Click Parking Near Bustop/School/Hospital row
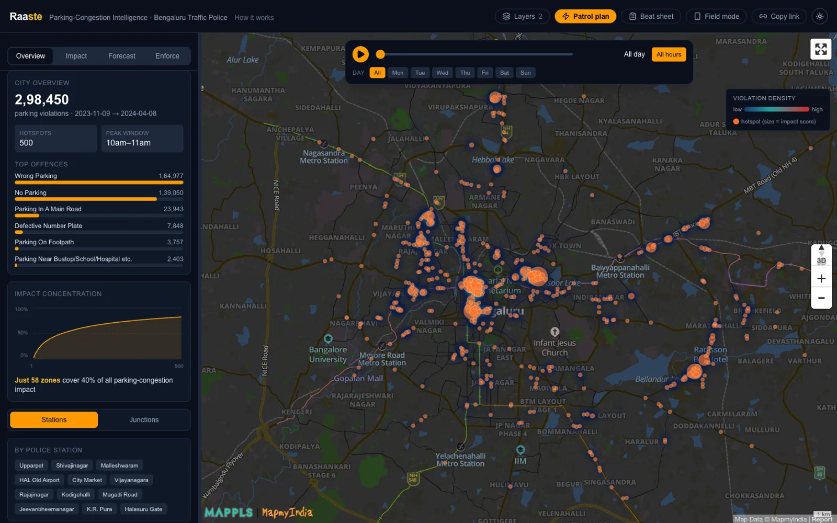Viewport: 837px width, 523px height. [99, 261]
